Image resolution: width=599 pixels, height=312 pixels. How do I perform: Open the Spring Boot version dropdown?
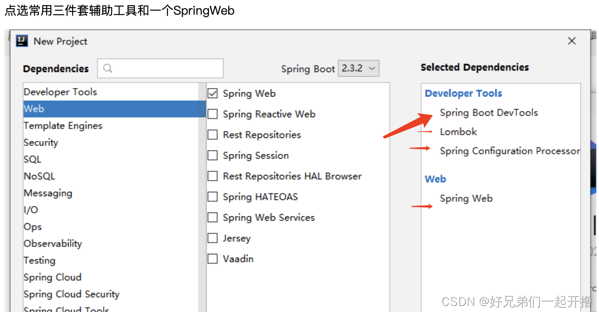(359, 69)
